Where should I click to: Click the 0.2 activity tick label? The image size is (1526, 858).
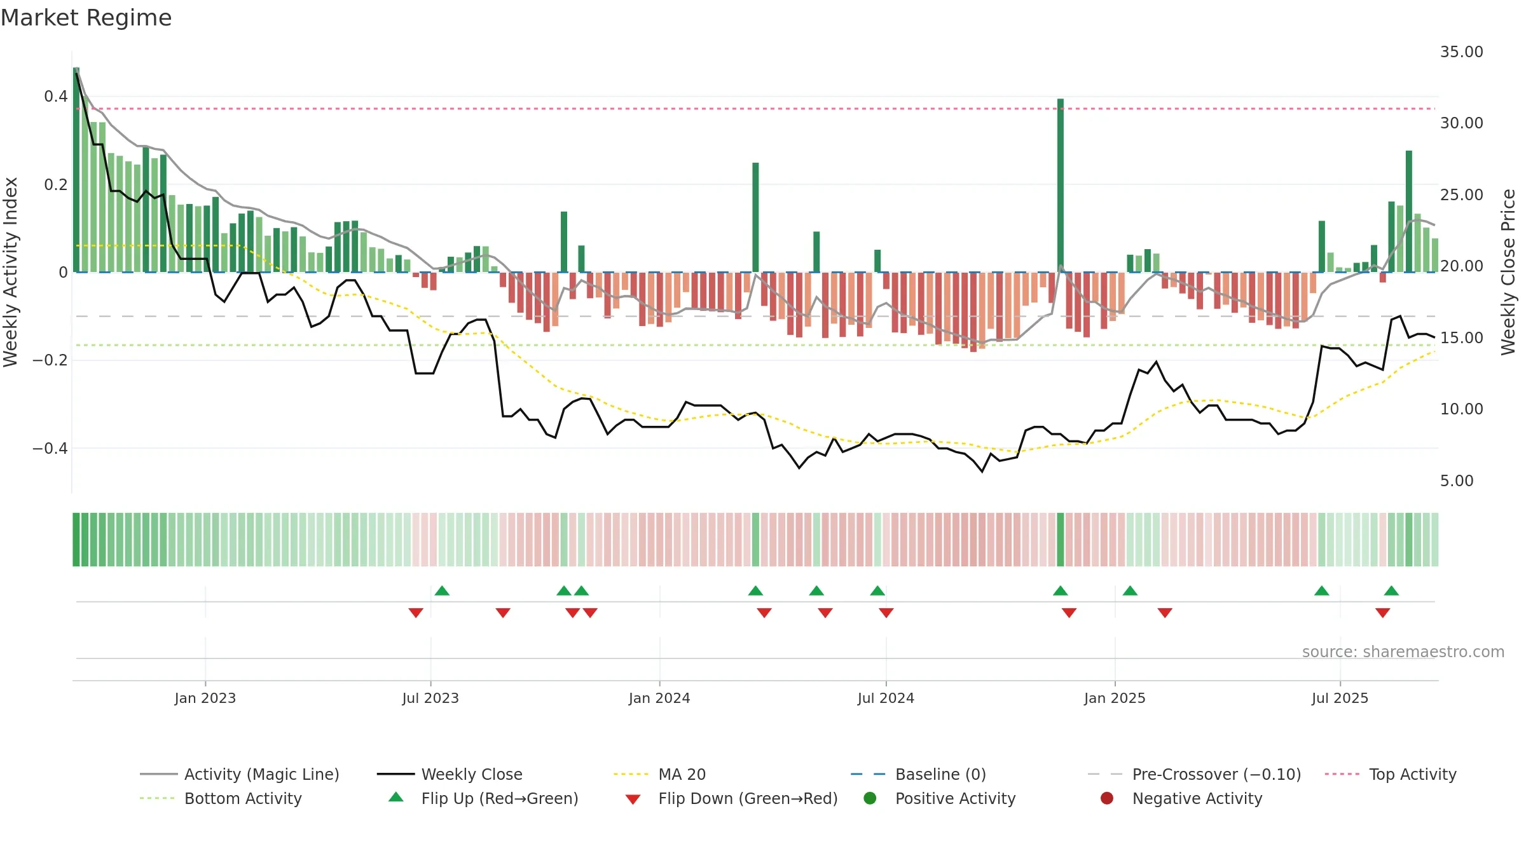point(56,184)
